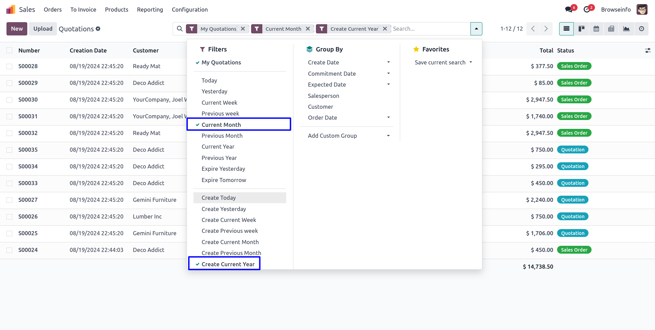Focus the Search input field
The height and width of the screenshot is (330, 655).
tap(430, 29)
